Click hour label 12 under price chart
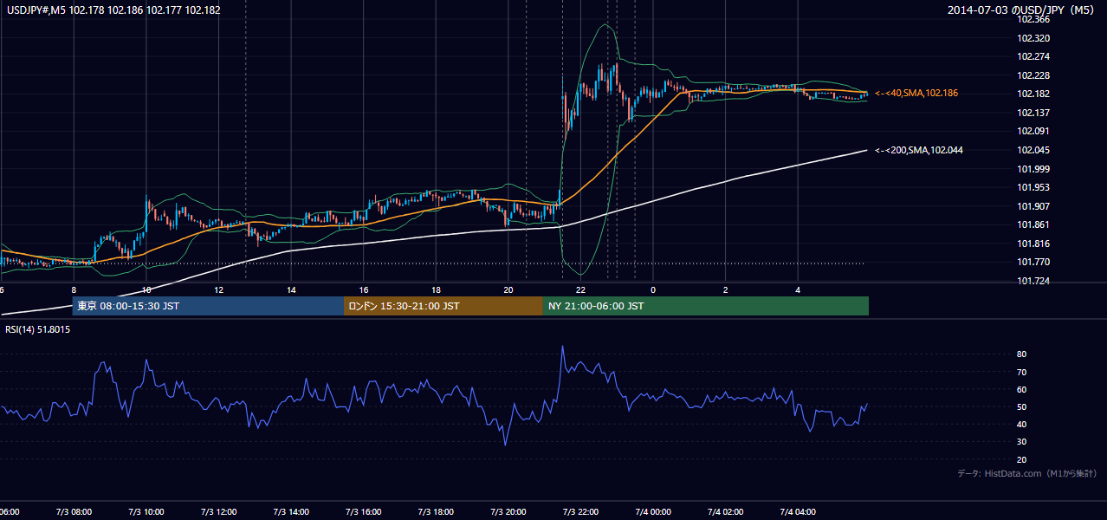 (218, 289)
